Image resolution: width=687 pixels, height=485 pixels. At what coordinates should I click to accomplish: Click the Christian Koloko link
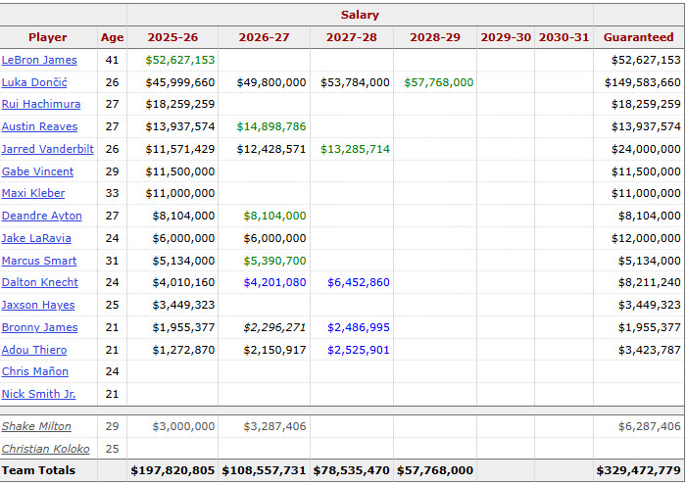pos(45,449)
